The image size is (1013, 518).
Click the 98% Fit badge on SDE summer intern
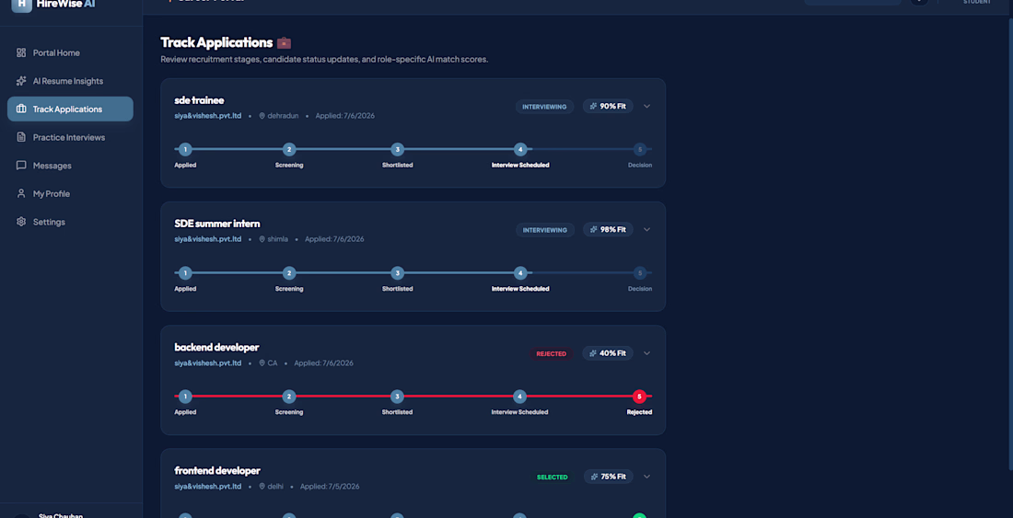[608, 230]
